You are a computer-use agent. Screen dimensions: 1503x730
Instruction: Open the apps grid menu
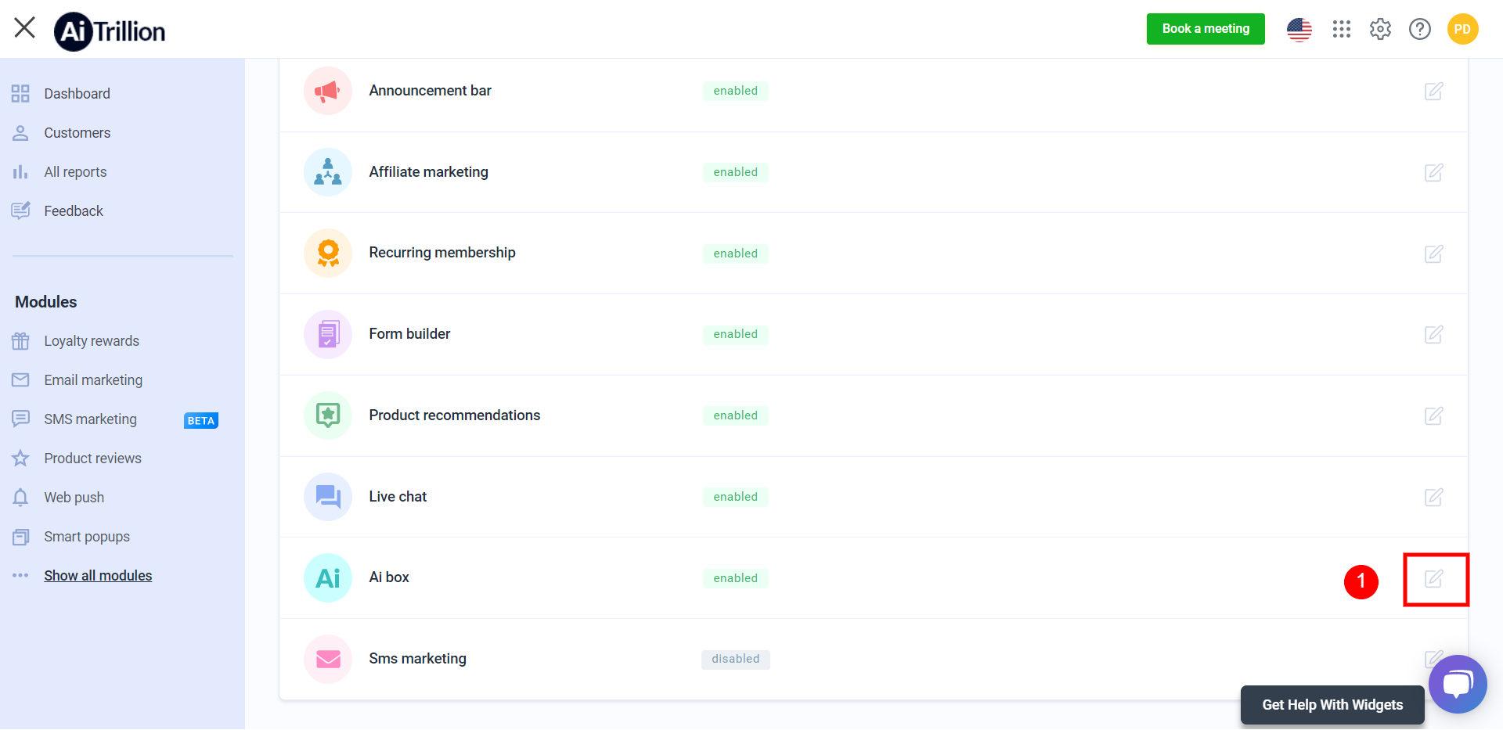1342,29
